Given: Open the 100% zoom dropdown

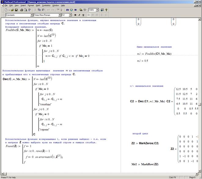Looking at the screenshot, I should [97, 10].
